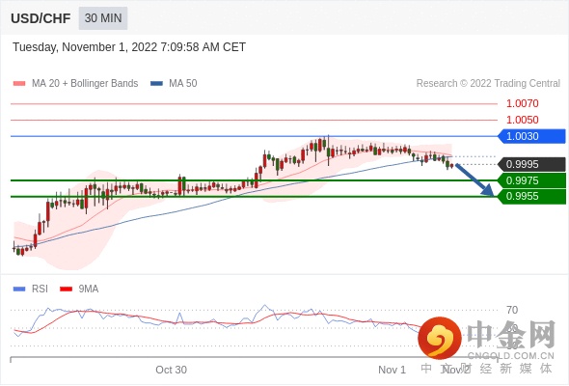The height and width of the screenshot is (386, 569).
Task: Click the RSI 70 level label
Action: [x=512, y=310]
